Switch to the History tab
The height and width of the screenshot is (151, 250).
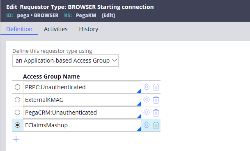coord(89,29)
